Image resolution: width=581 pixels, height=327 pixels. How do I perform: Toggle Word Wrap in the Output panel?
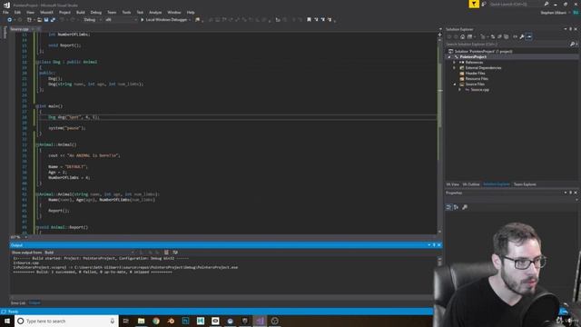pyautogui.click(x=175, y=253)
